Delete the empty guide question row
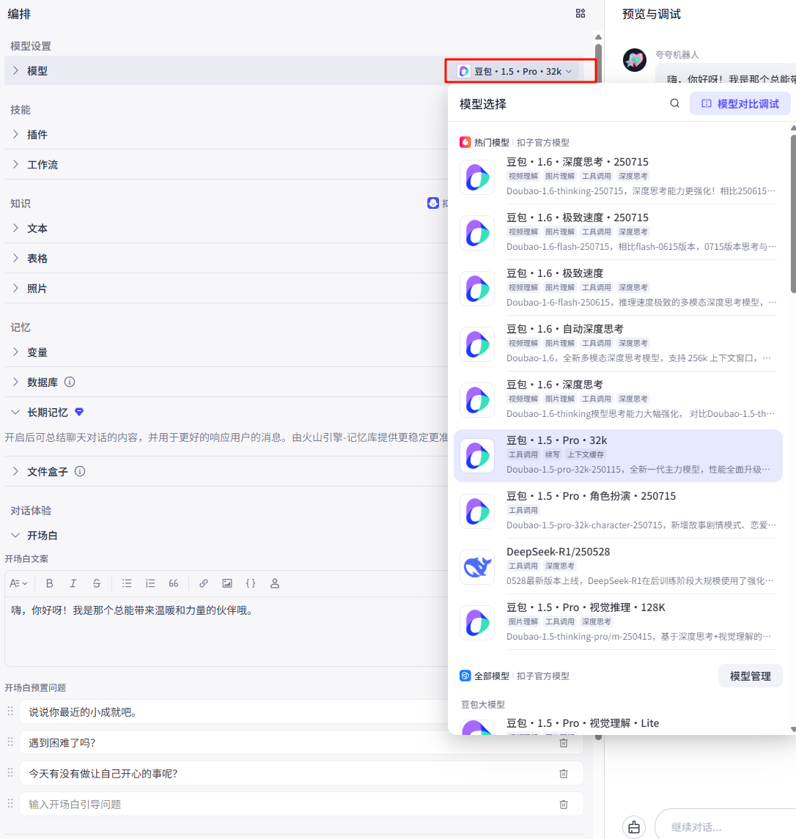Screen dimensions: 796x839 point(564,805)
